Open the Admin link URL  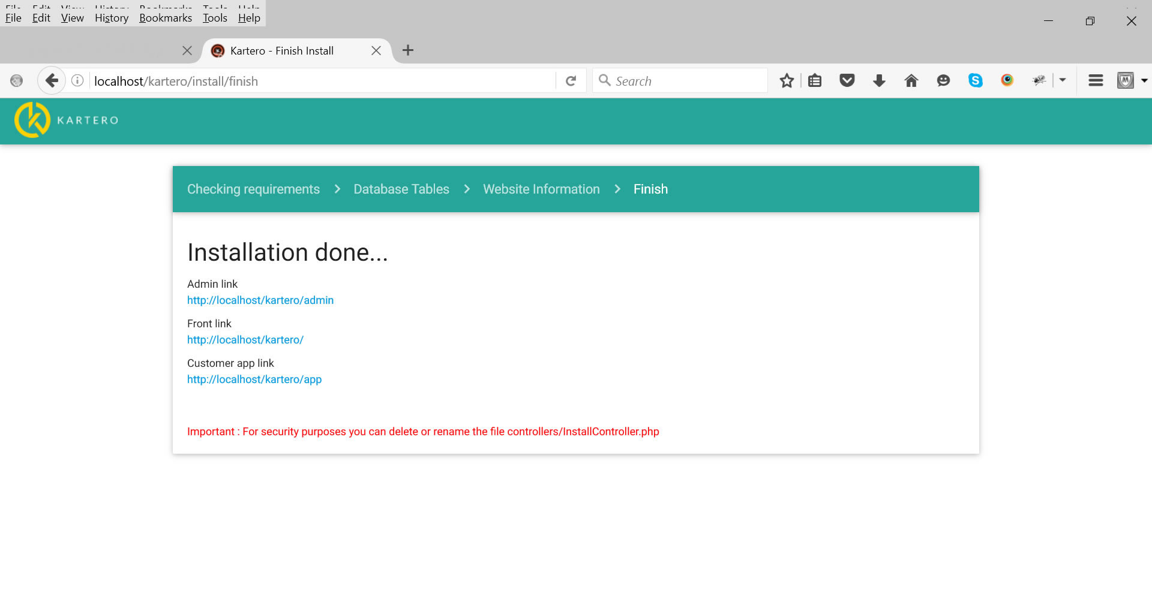(x=260, y=300)
